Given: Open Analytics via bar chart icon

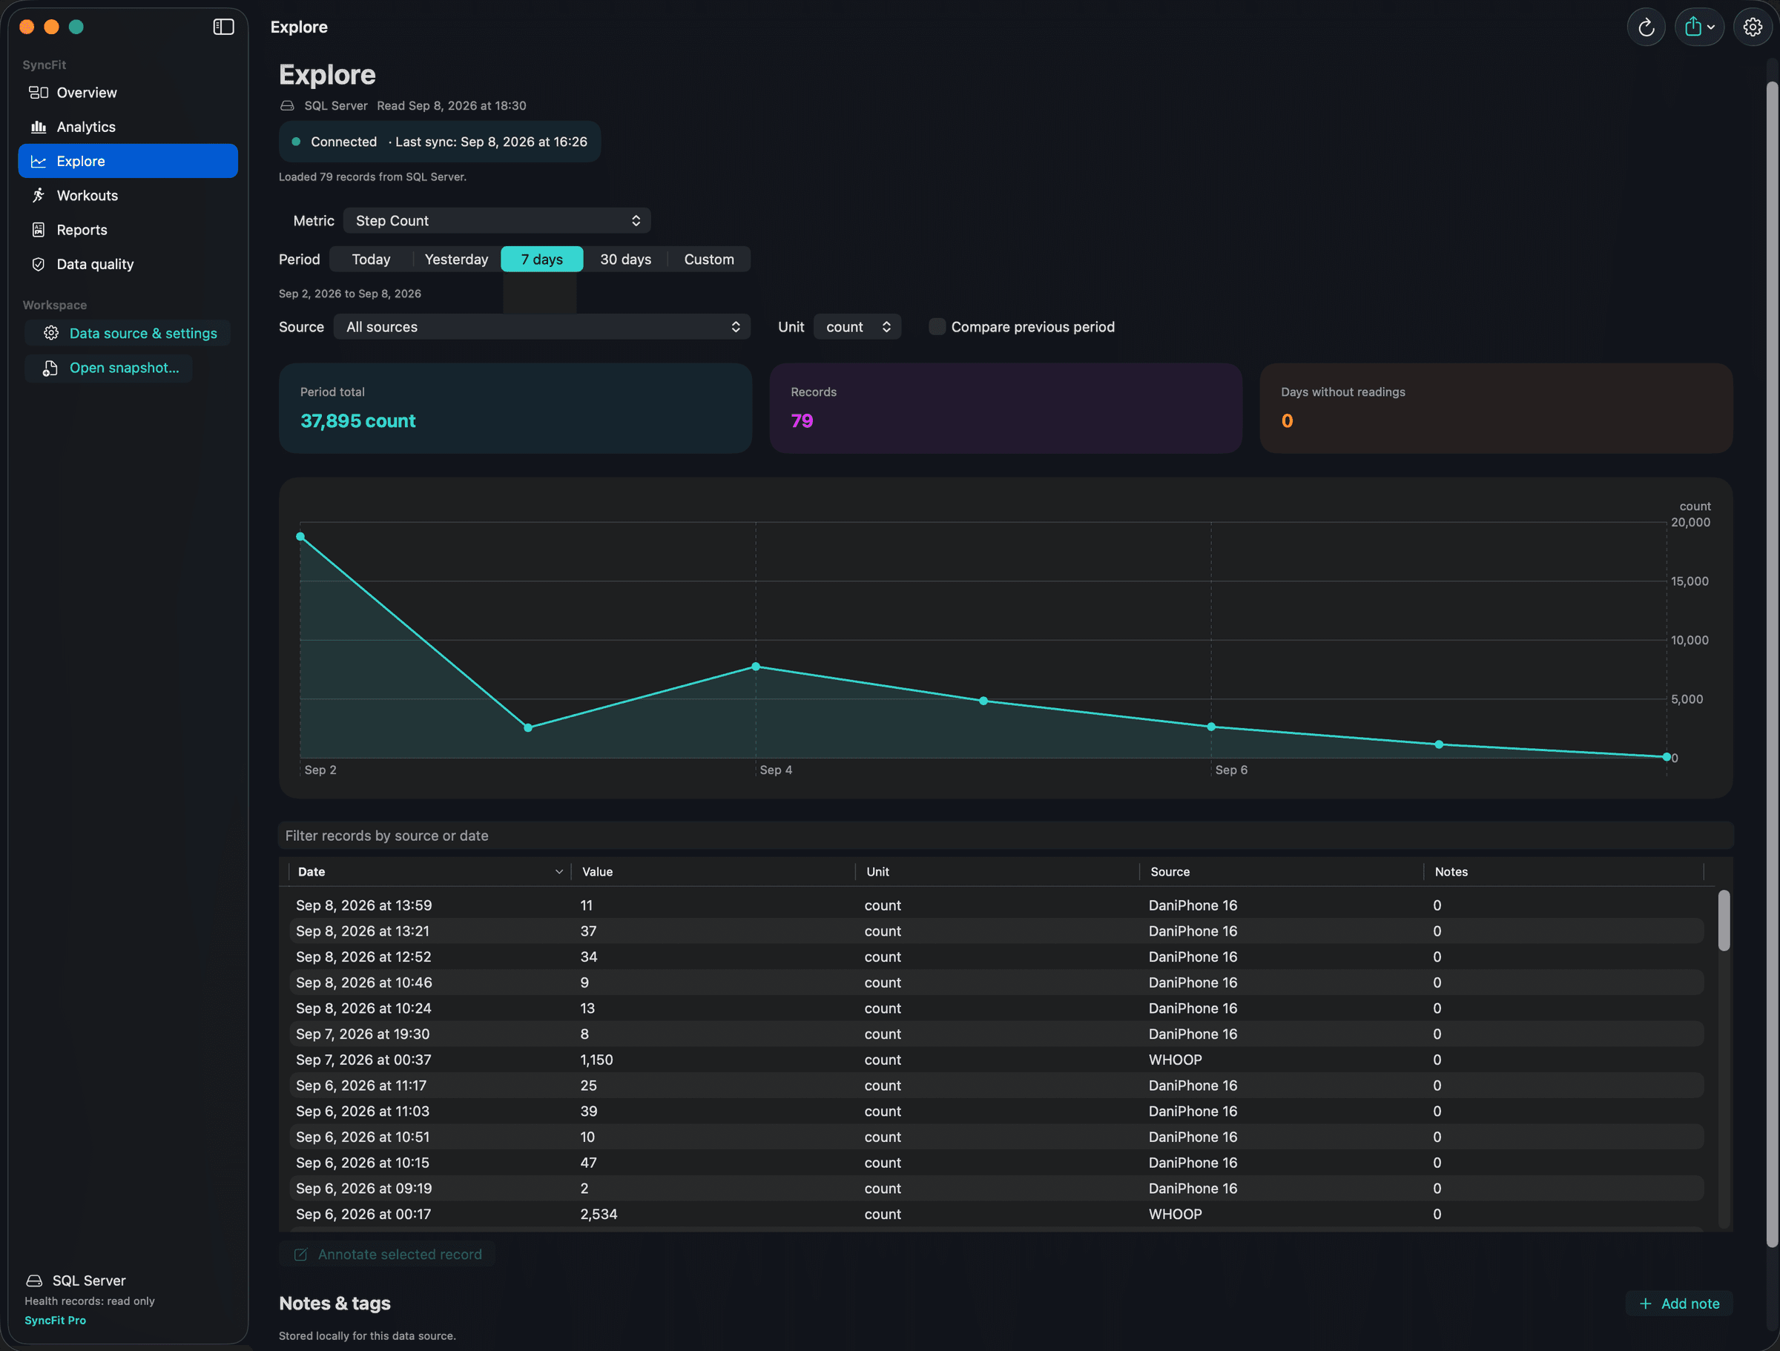Looking at the screenshot, I should click(x=38, y=127).
